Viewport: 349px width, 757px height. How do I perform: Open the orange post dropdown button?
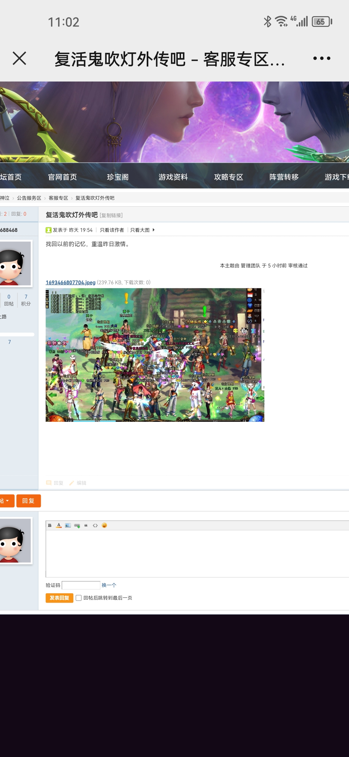click(7, 501)
